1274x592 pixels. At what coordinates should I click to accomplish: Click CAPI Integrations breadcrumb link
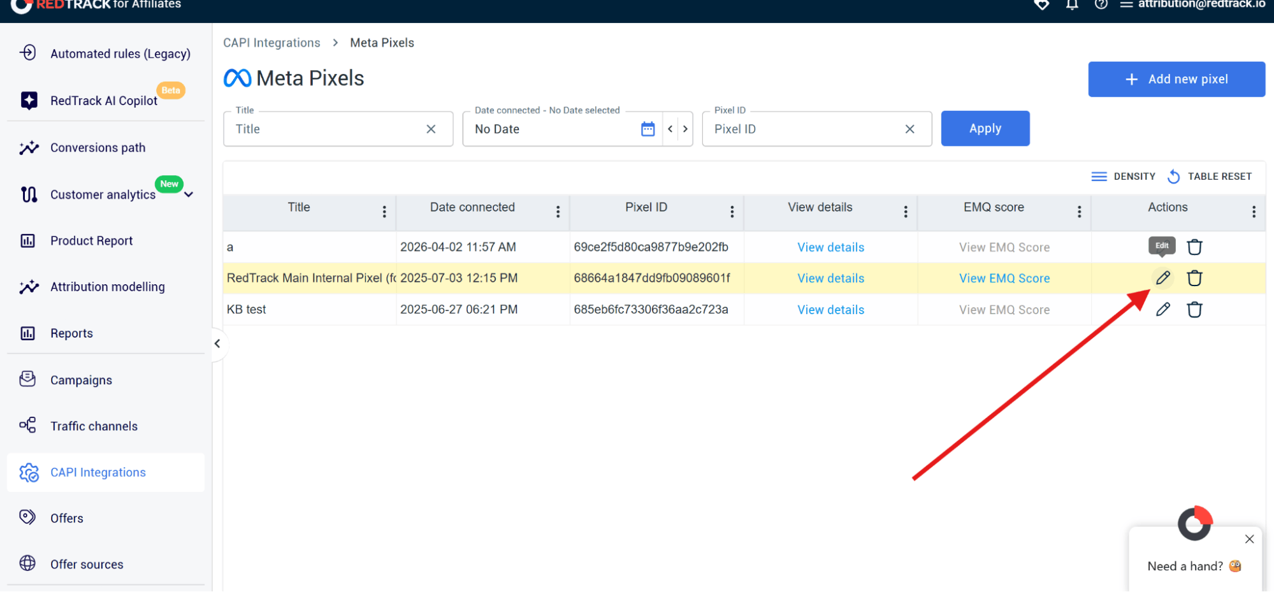(x=271, y=43)
